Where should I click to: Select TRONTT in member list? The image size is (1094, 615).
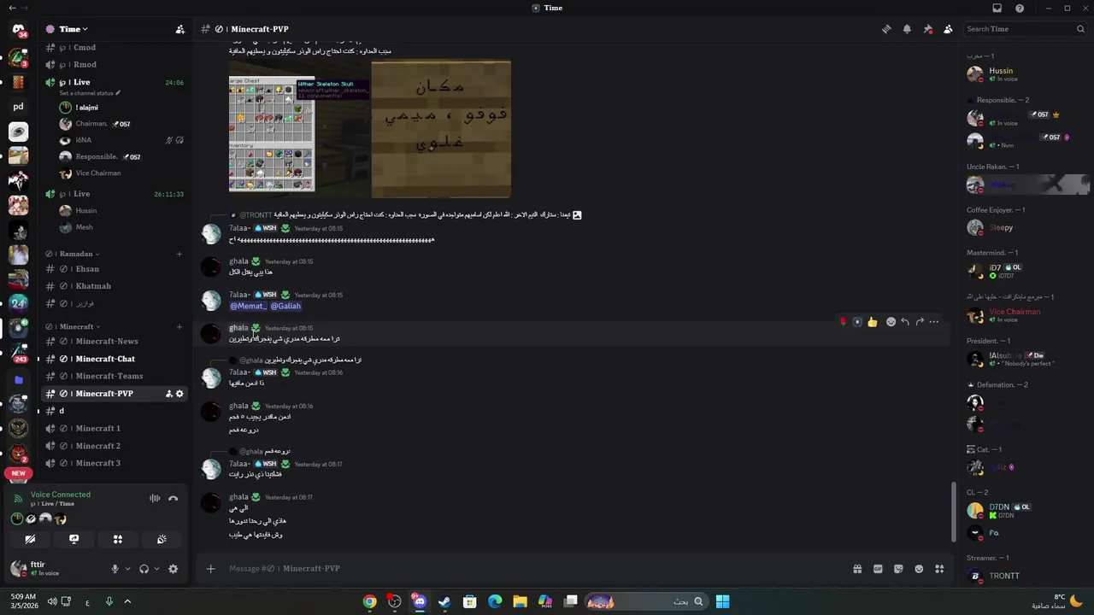point(1026,577)
